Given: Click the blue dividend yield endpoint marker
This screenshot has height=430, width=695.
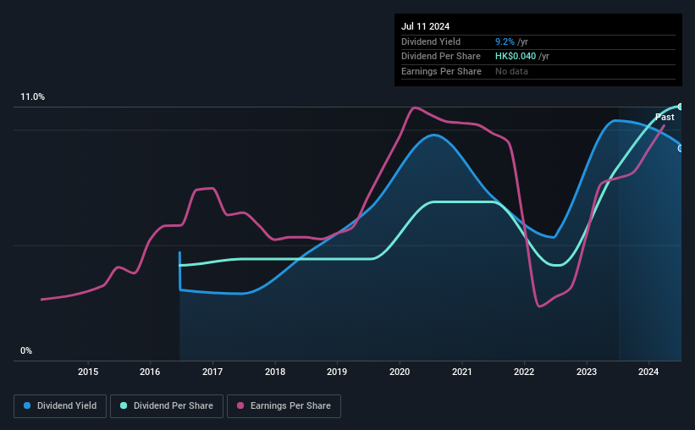Looking at the screenshot, I should [681, 148].
